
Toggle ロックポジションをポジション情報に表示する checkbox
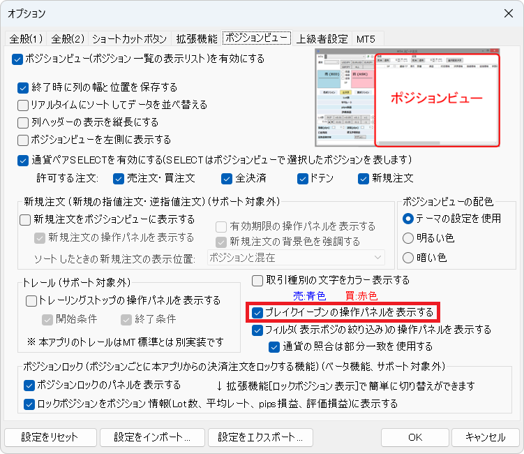point(29,404)
